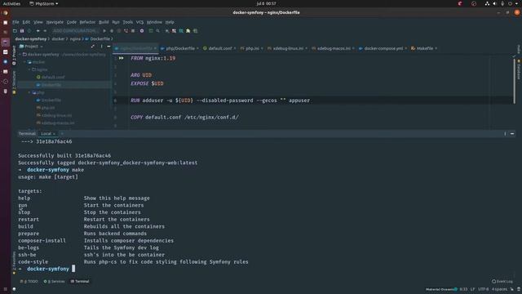This screenshot has width=522, height=294.
Task: Click the Debug bug icon
Action: click(112, 31)
